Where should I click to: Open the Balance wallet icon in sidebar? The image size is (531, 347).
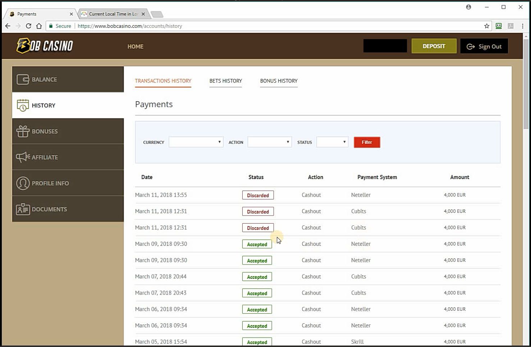pos(23,79)
